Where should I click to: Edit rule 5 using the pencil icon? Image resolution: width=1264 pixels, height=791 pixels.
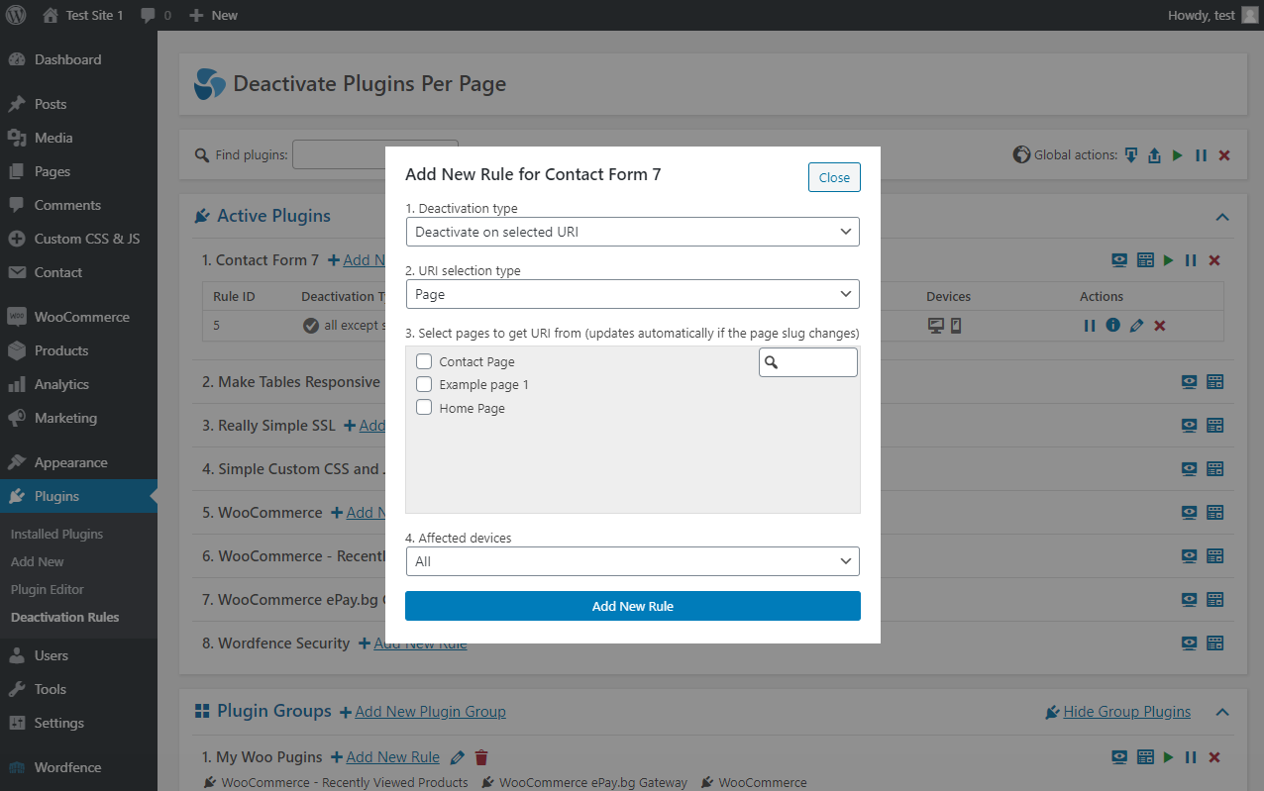[1136, 325]
